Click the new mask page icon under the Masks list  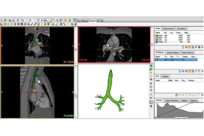(x=183, y=47)
